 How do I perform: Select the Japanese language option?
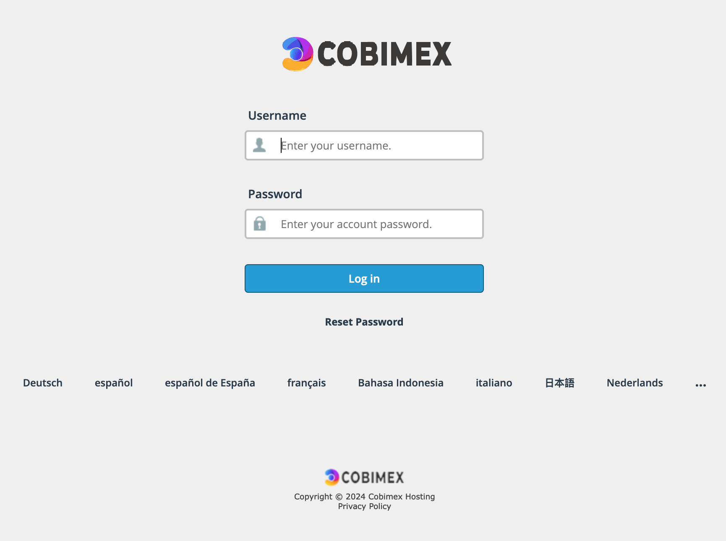coord(559,383)
